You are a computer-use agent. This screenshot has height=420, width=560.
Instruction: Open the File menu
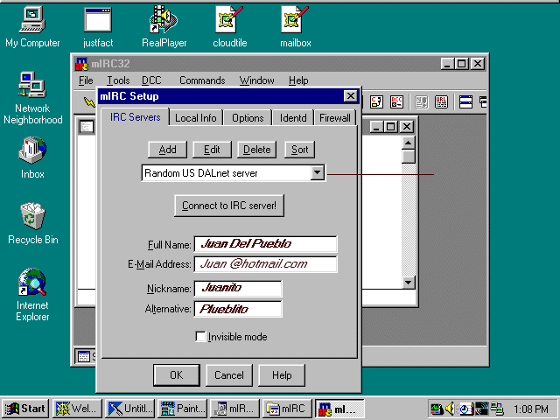[86, 80]
